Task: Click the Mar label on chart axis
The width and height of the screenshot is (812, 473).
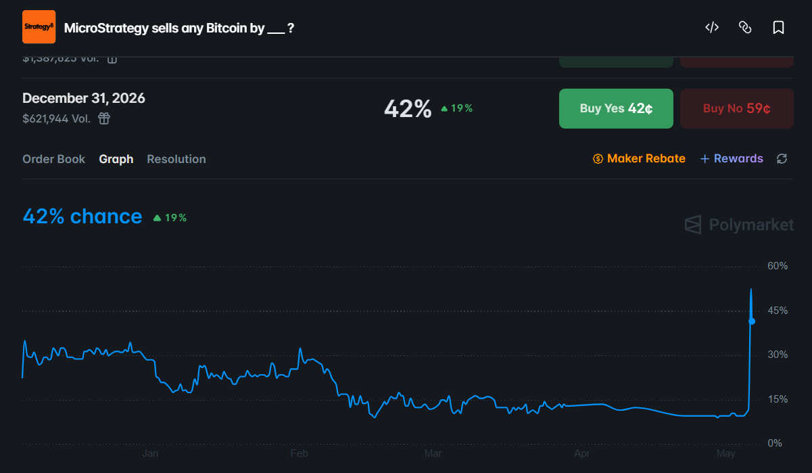Action: coord(432,453)
